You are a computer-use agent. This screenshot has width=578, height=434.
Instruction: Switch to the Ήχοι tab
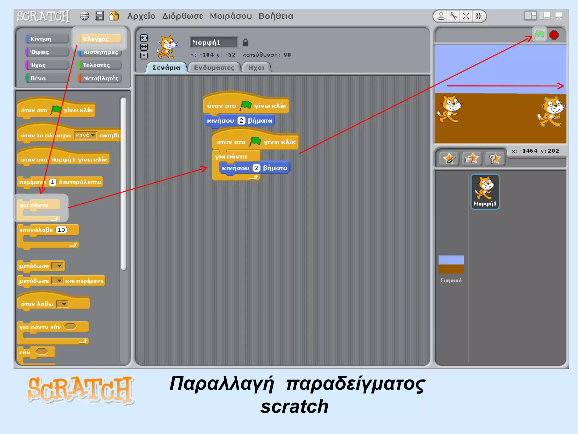pyautogui.click(x=256, y=68)
